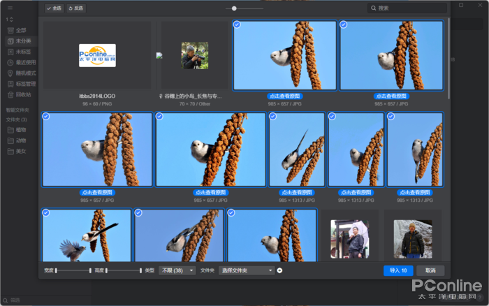The image size is (489, 306).
Task: Click the 反选 (Invert selection) button
Action: [x=76, y=8]
